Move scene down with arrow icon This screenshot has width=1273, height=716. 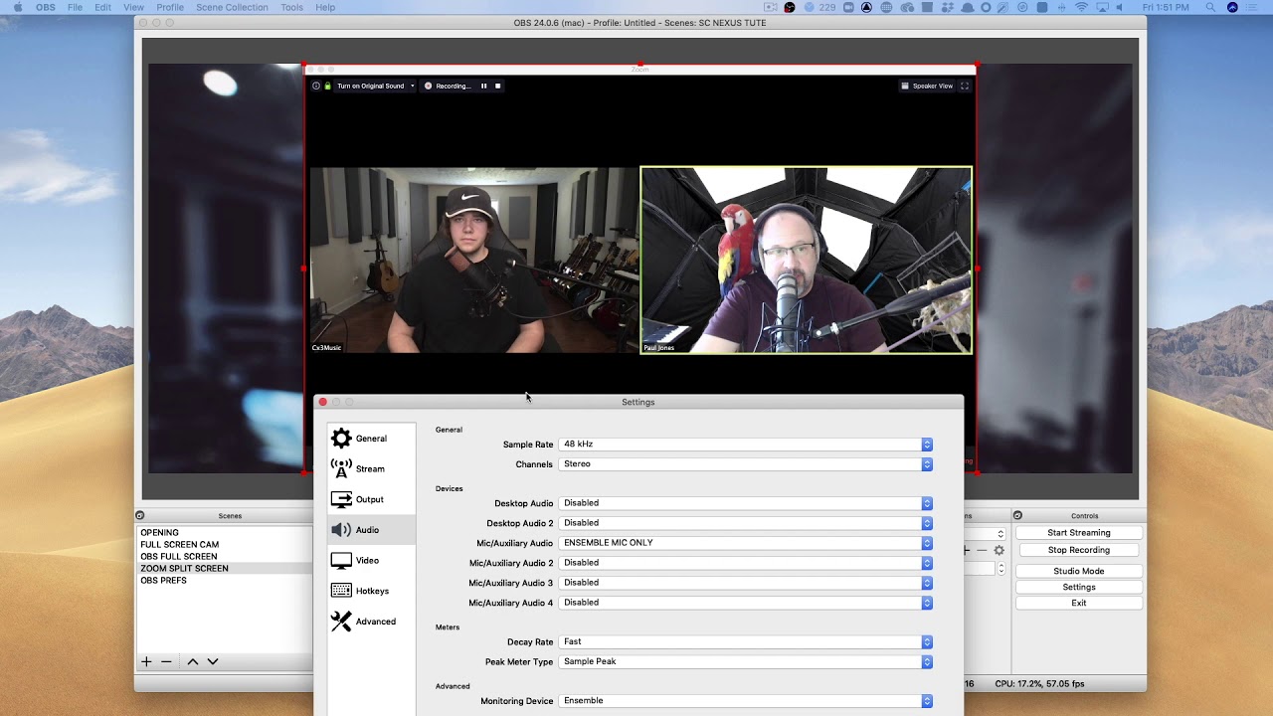coord(213,661)
